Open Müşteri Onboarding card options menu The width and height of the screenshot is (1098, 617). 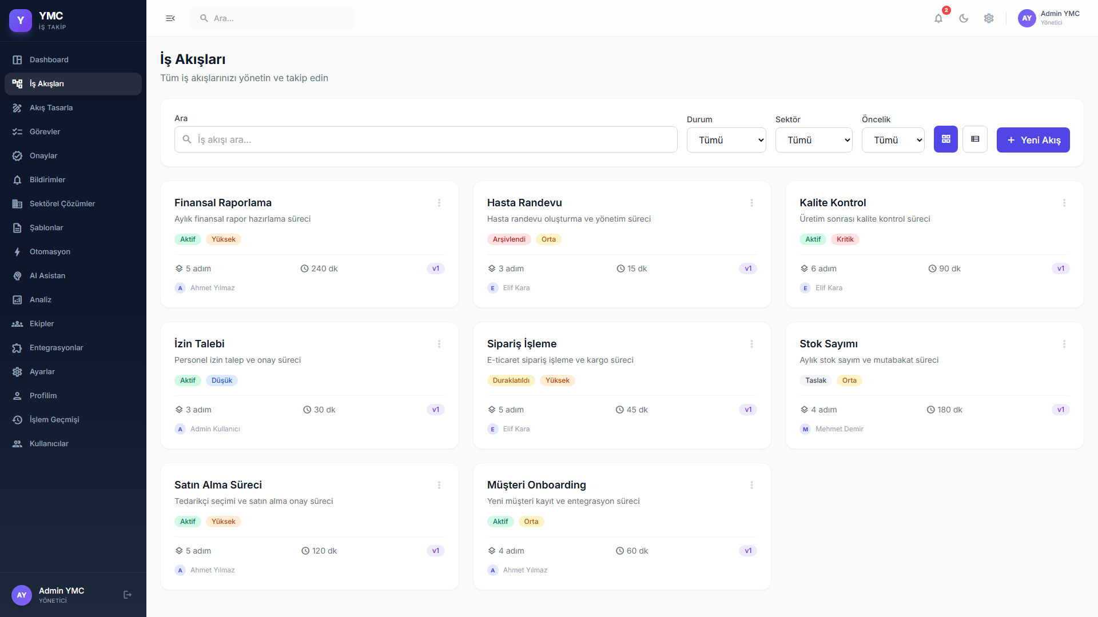point(751,485)
